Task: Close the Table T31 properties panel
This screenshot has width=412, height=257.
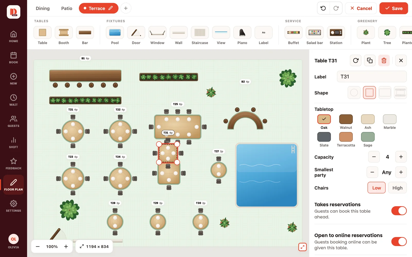Action: click(401, 60)
